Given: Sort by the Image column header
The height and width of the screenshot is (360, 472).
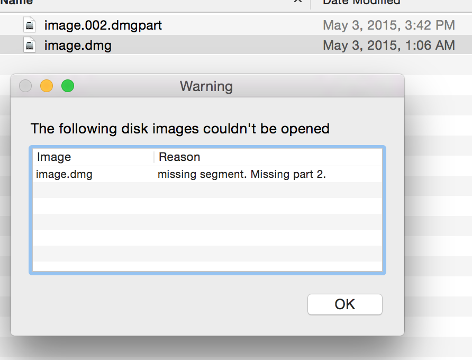Looking at the screenshot, I should [93, 157].
